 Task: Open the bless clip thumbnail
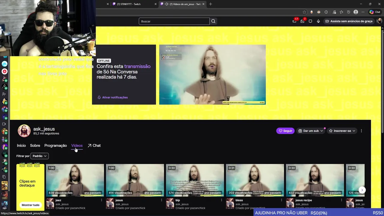point(255,180)
